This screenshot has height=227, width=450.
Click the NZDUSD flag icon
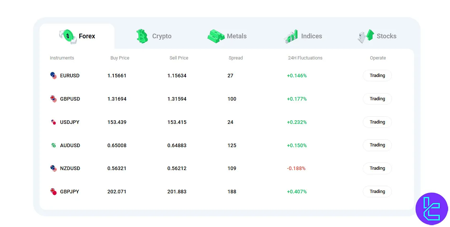tap(53, 168)
